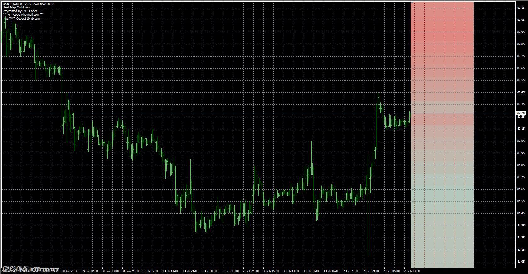Click the USDJPY,M30 chart title text
Image resolution: width=528 pixels, height=274 pixels.
[x=12, y=4]
